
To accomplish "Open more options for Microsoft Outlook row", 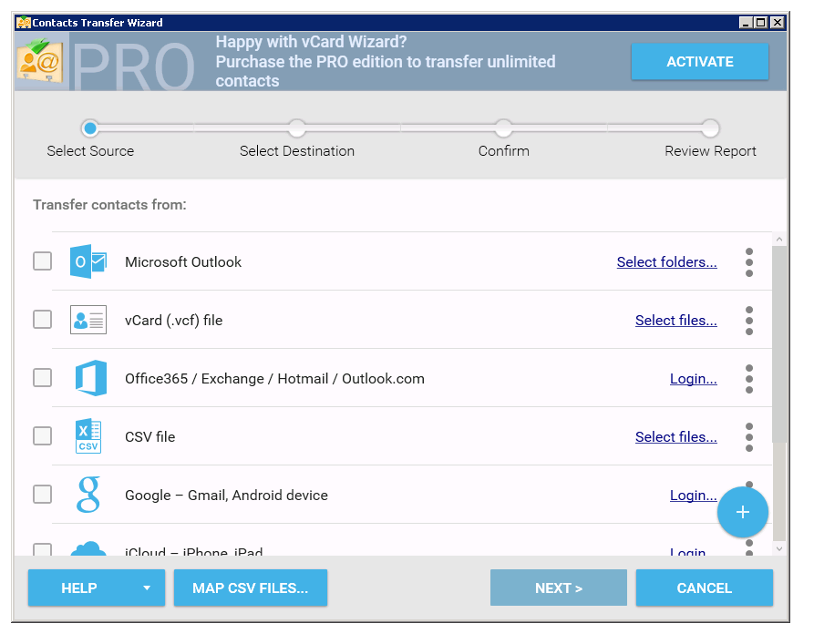I will [749, 262].
